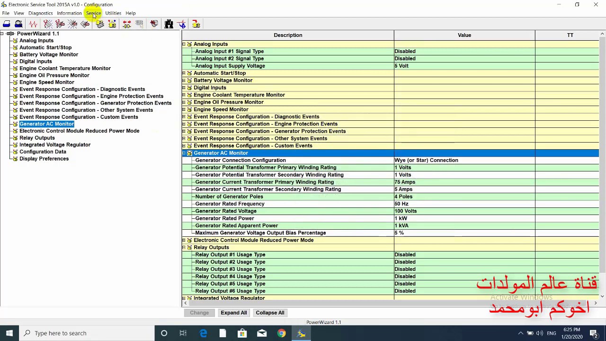Select Engine Coolant Temperature Monitor in left tree
This screenshot has width=606, height=341.
65,68
